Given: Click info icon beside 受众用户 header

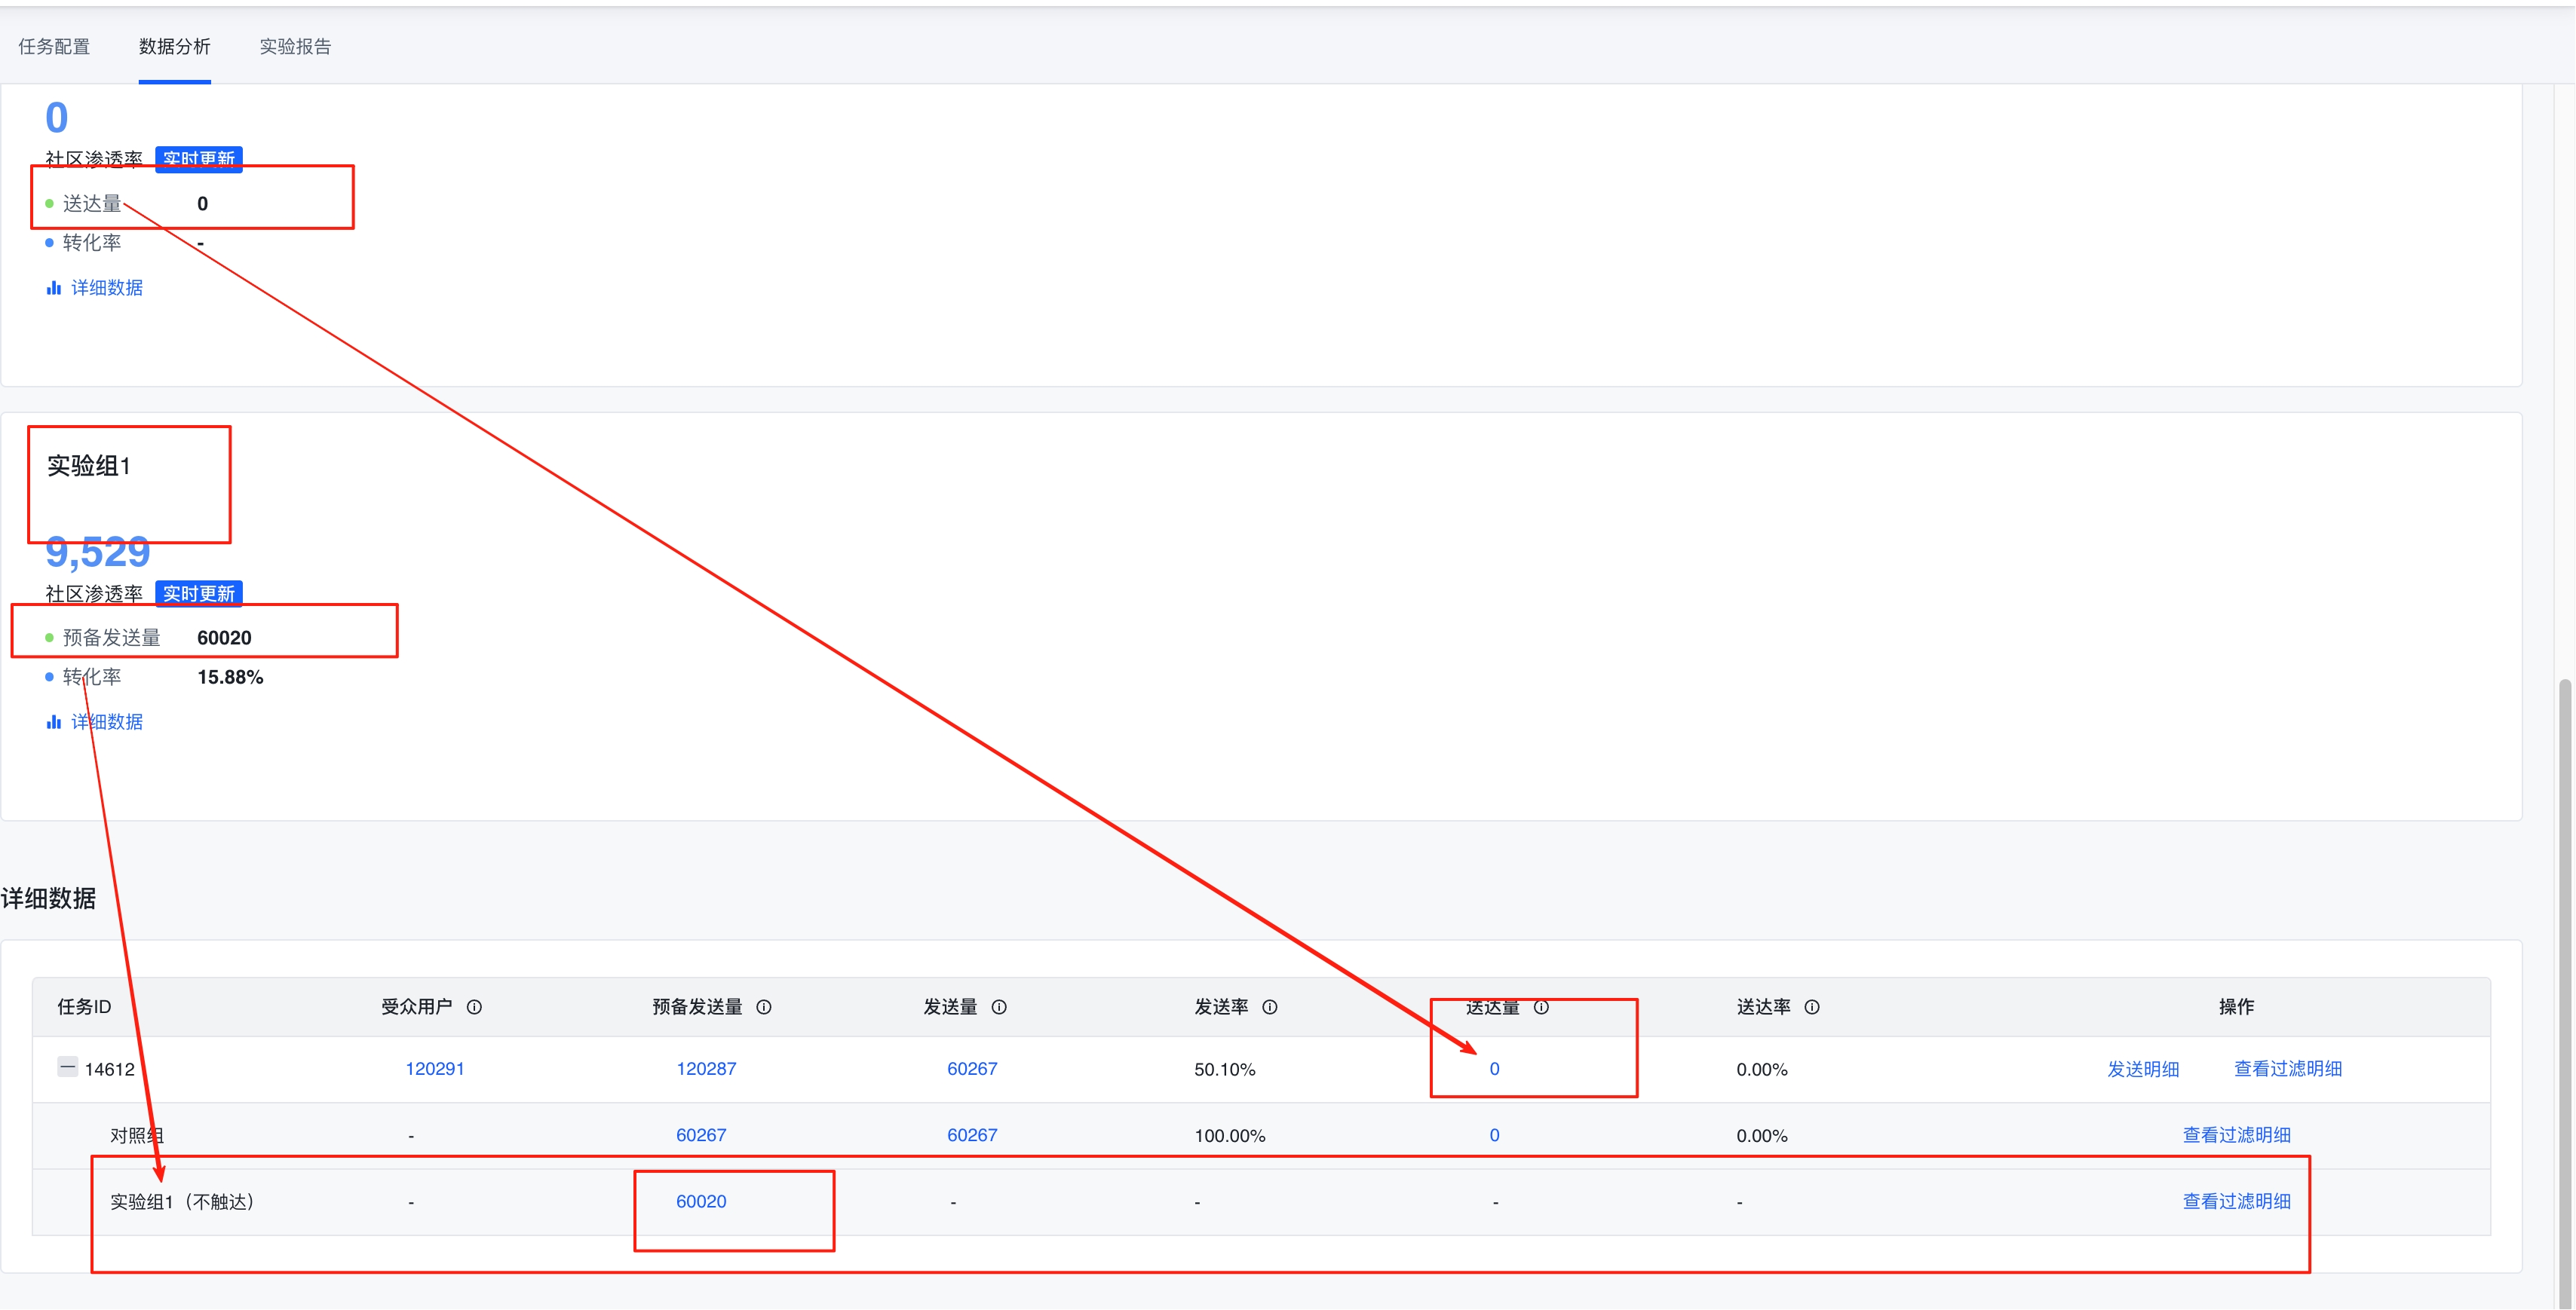Looking at the screenshot, I should click(474, 1007).
